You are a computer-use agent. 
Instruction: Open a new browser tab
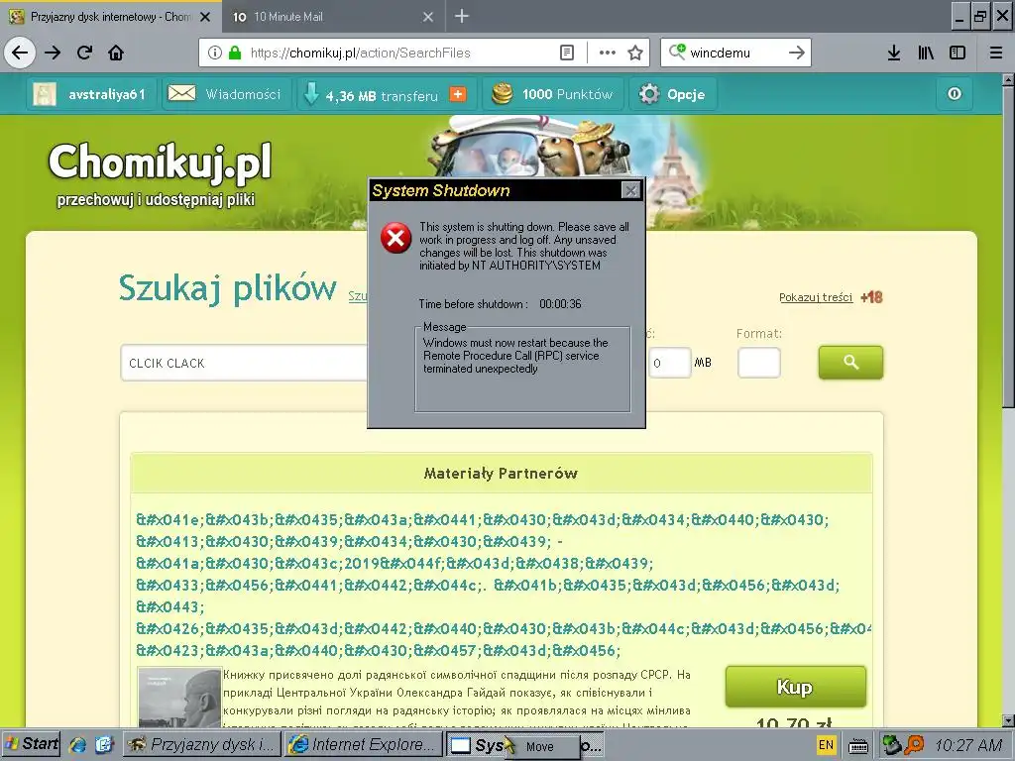(462, 16)
